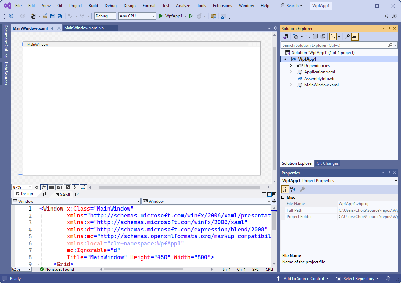Click Sync with Active Document arrows icon
The image size is (401, 283).
click(x=307, y=37)
